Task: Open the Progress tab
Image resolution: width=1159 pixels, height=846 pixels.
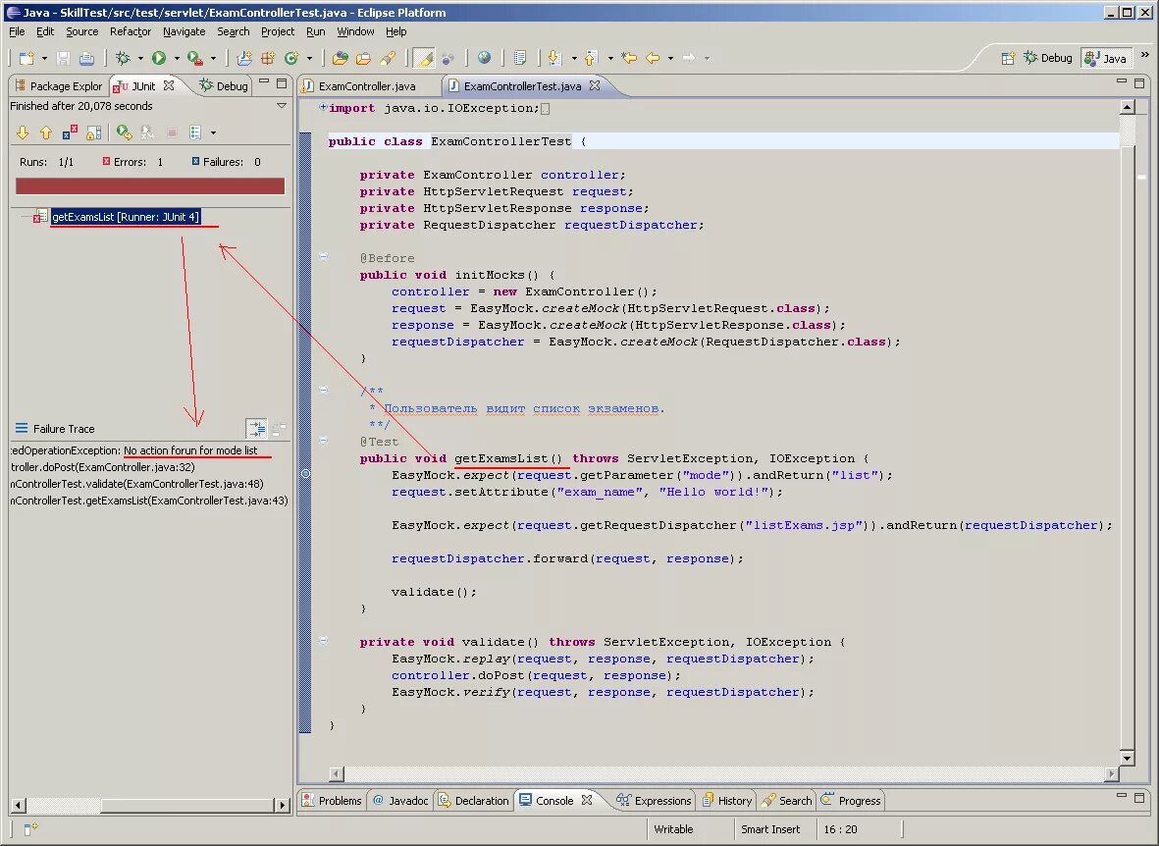Action: (851, 801)
